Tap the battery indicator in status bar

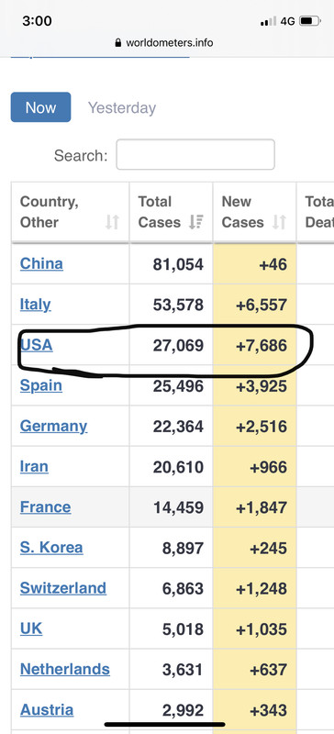tap(309, 21)
